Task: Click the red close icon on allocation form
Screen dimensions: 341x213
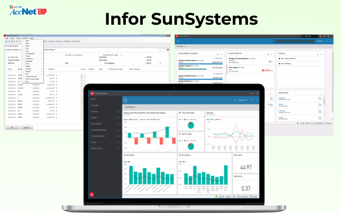Action: (x=168, y=50)
